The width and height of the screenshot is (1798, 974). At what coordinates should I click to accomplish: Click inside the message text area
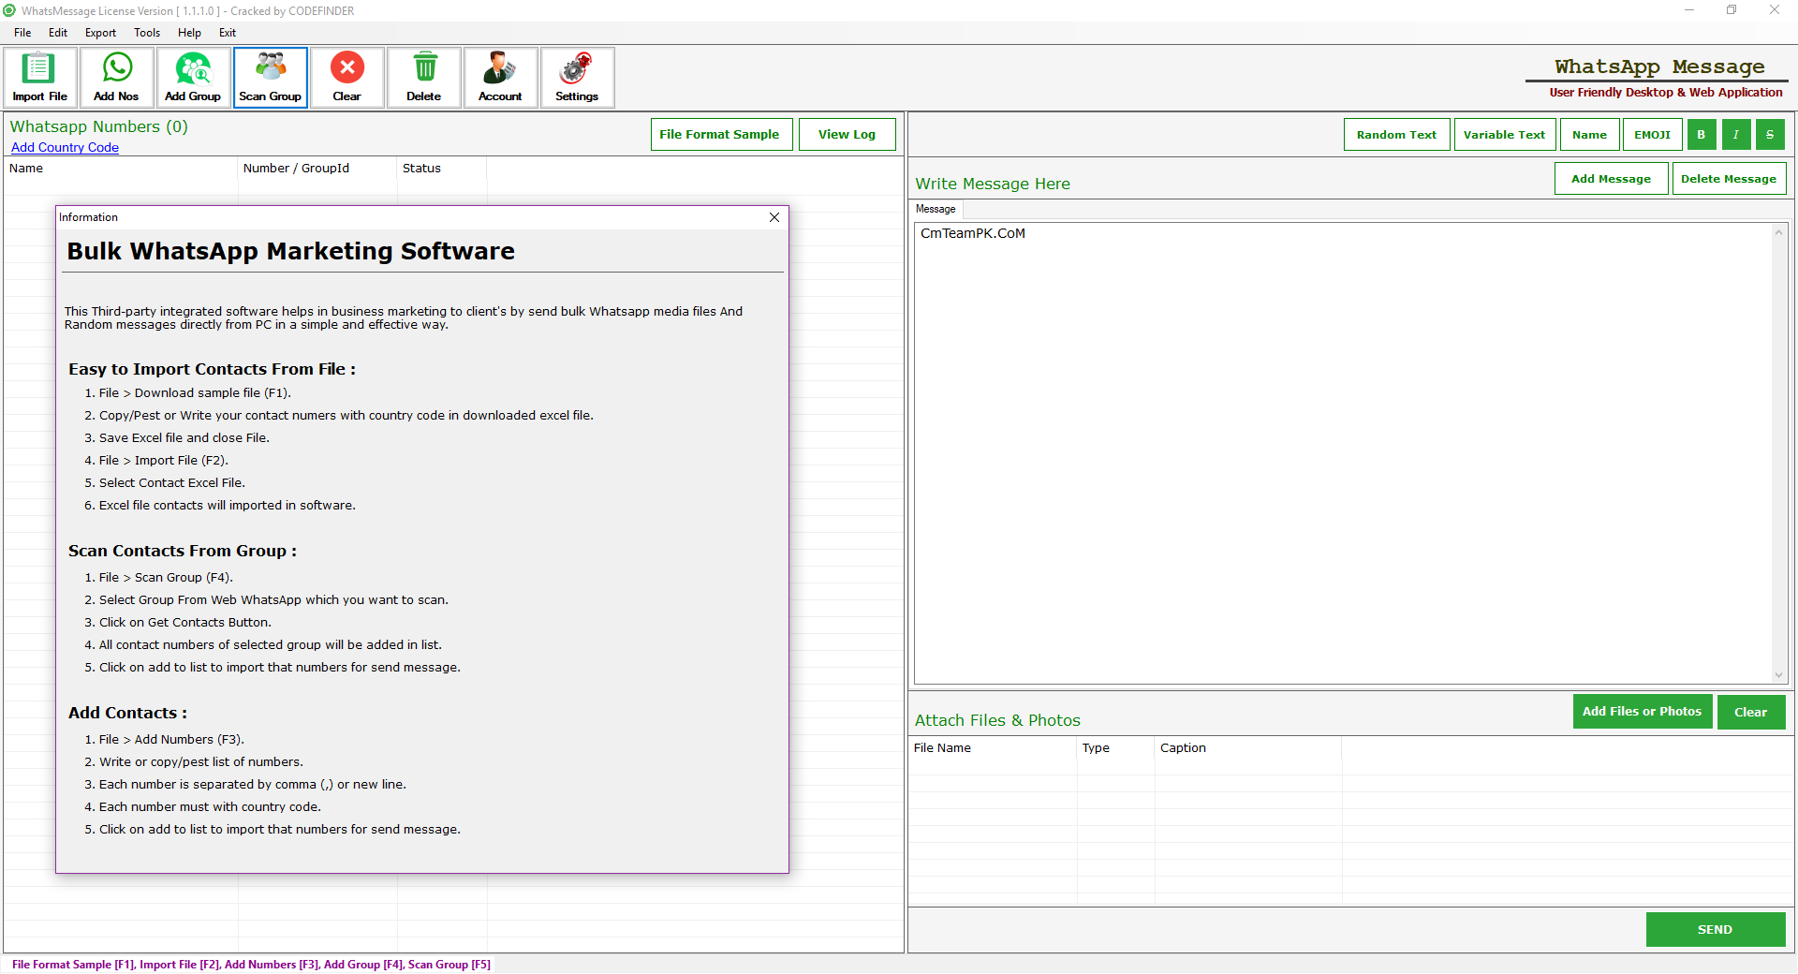pyautogui.click(x=1344, y=453)
